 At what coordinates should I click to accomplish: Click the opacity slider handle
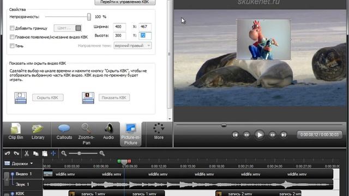coord(89,17)
